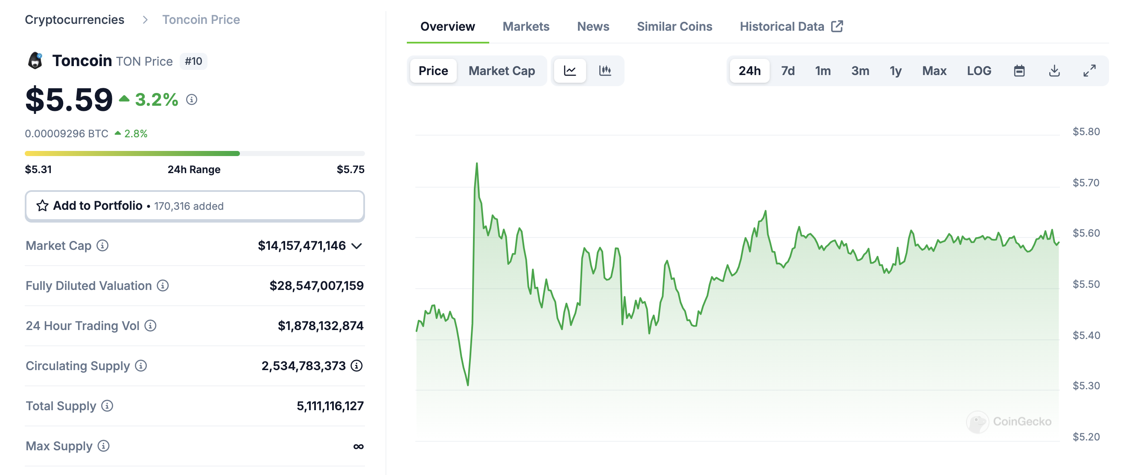Expand the Market Cap value chevron

(x=357, y=246)
